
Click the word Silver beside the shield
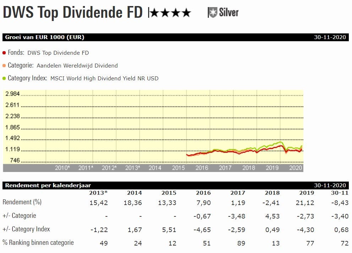point(229,13)
